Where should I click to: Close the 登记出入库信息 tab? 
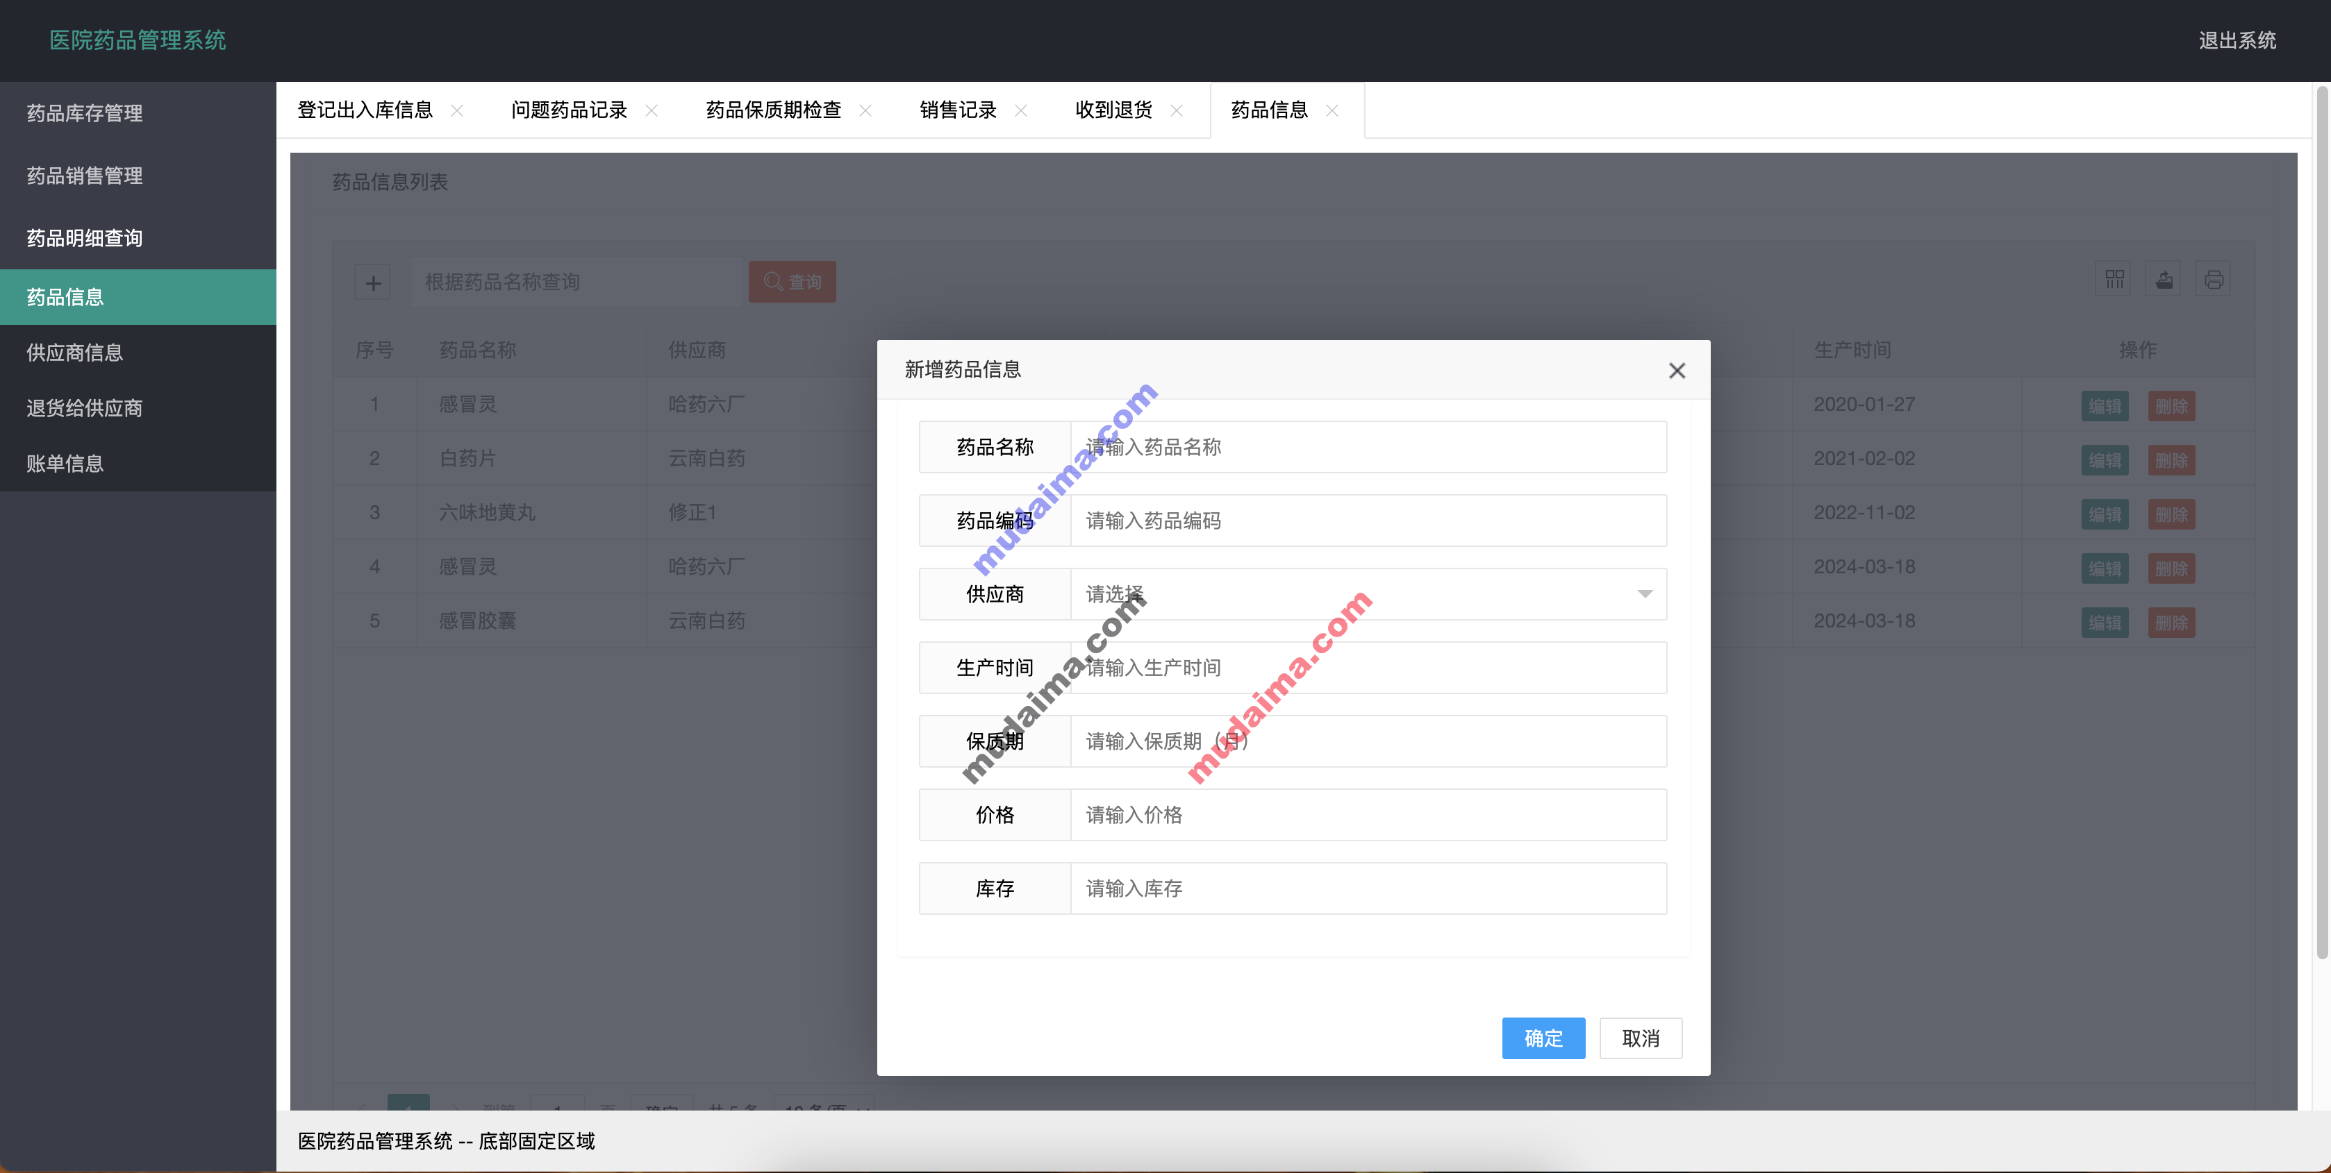click(457, 110)
